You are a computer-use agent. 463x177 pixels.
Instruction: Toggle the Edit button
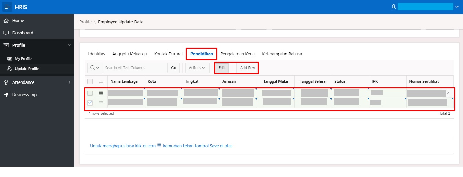[222, 68]
